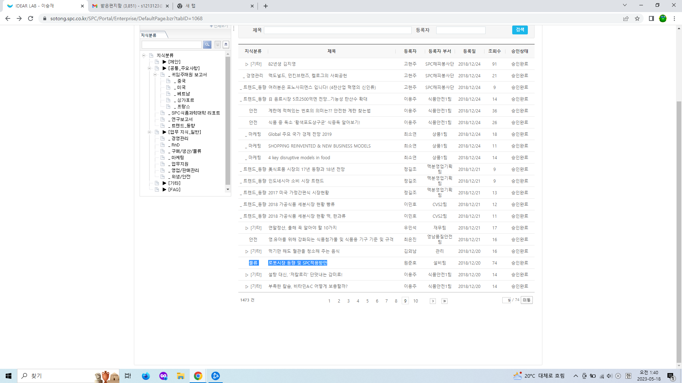The width and height of the screenshot is (682, 383).
Task: Click the collapse-all double chevron up icon
Action: click(x=226, y=45)
